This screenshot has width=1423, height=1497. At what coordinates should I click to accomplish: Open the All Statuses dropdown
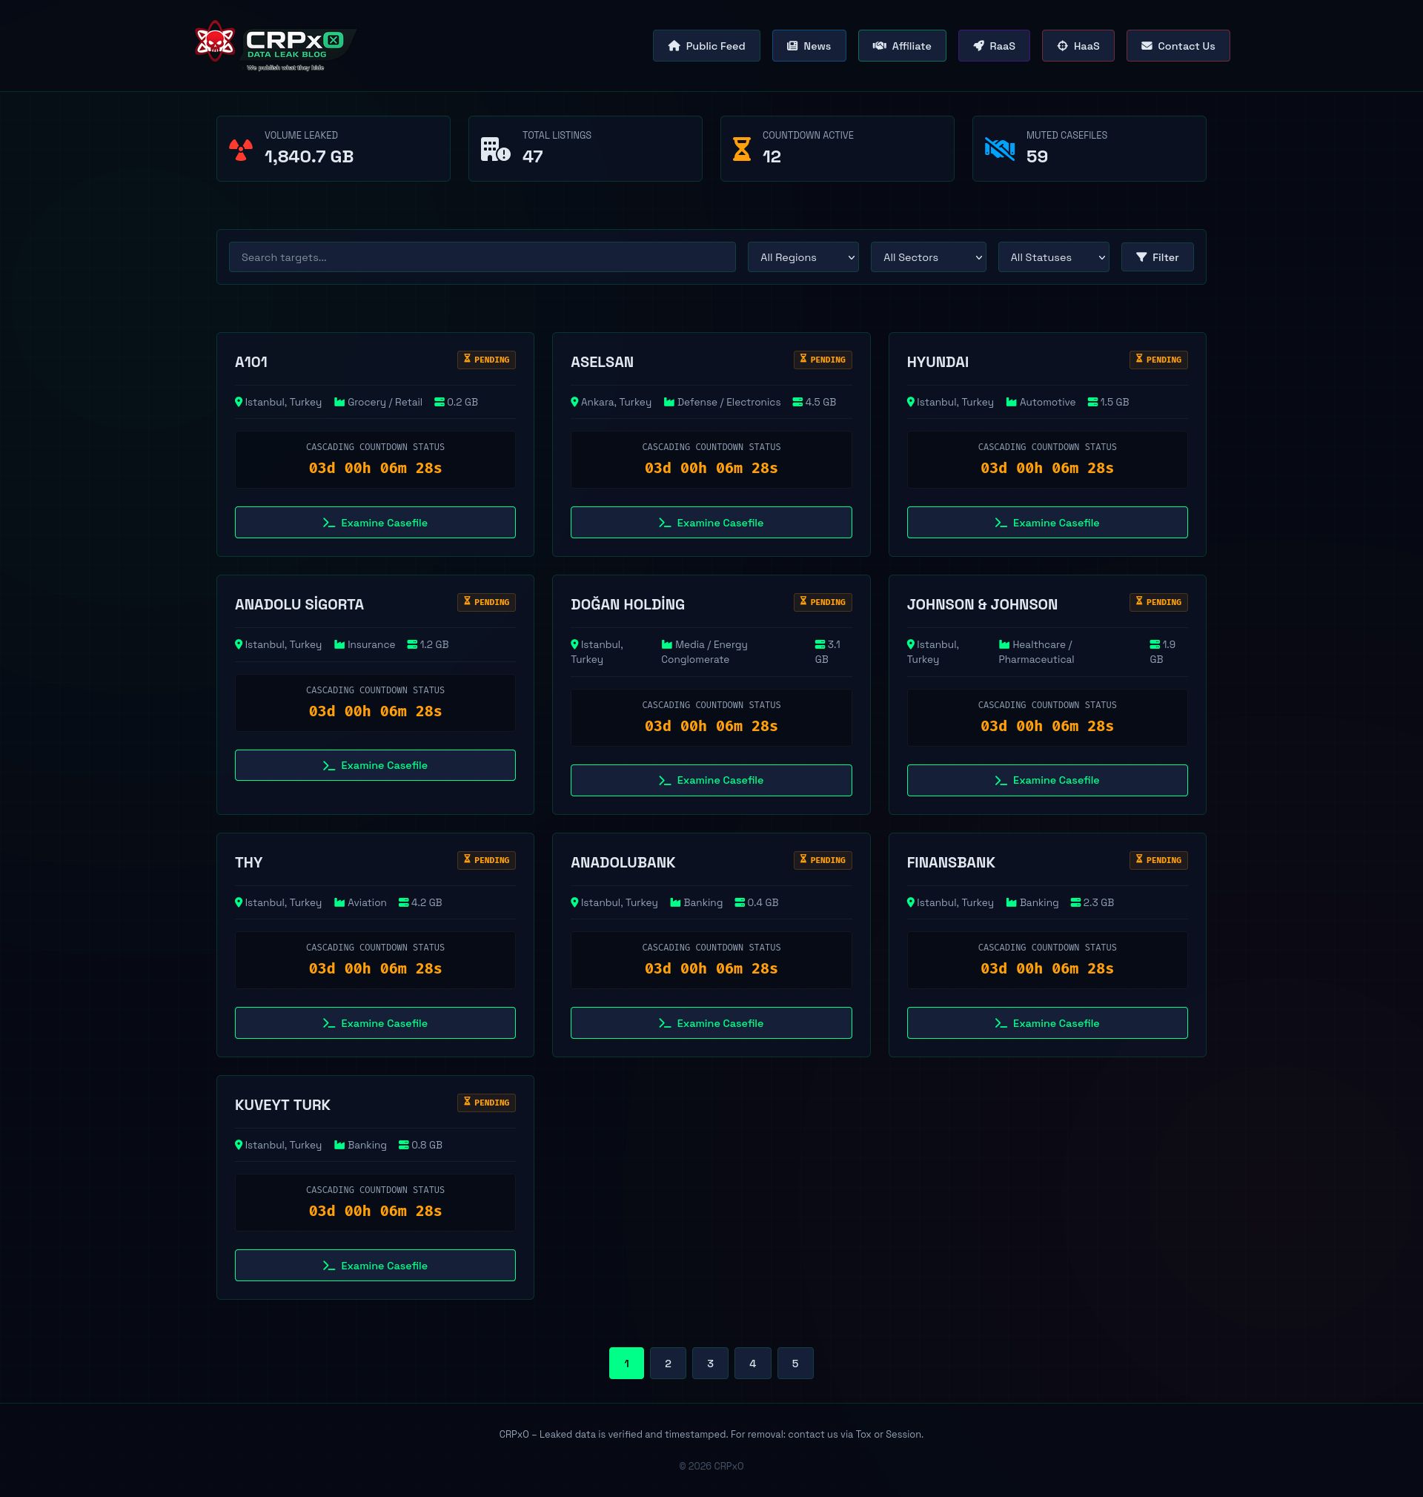pos(1054,257)
